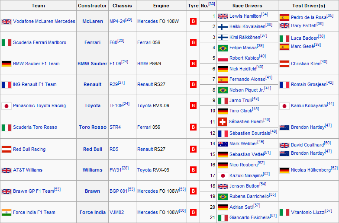The width and height of the screenshot is (339, 223).
Task: Open the TF109 chassis link
Action: 116,105
